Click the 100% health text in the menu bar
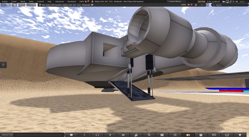The height and width of the screenshot is (137, 249). (82, 2)
